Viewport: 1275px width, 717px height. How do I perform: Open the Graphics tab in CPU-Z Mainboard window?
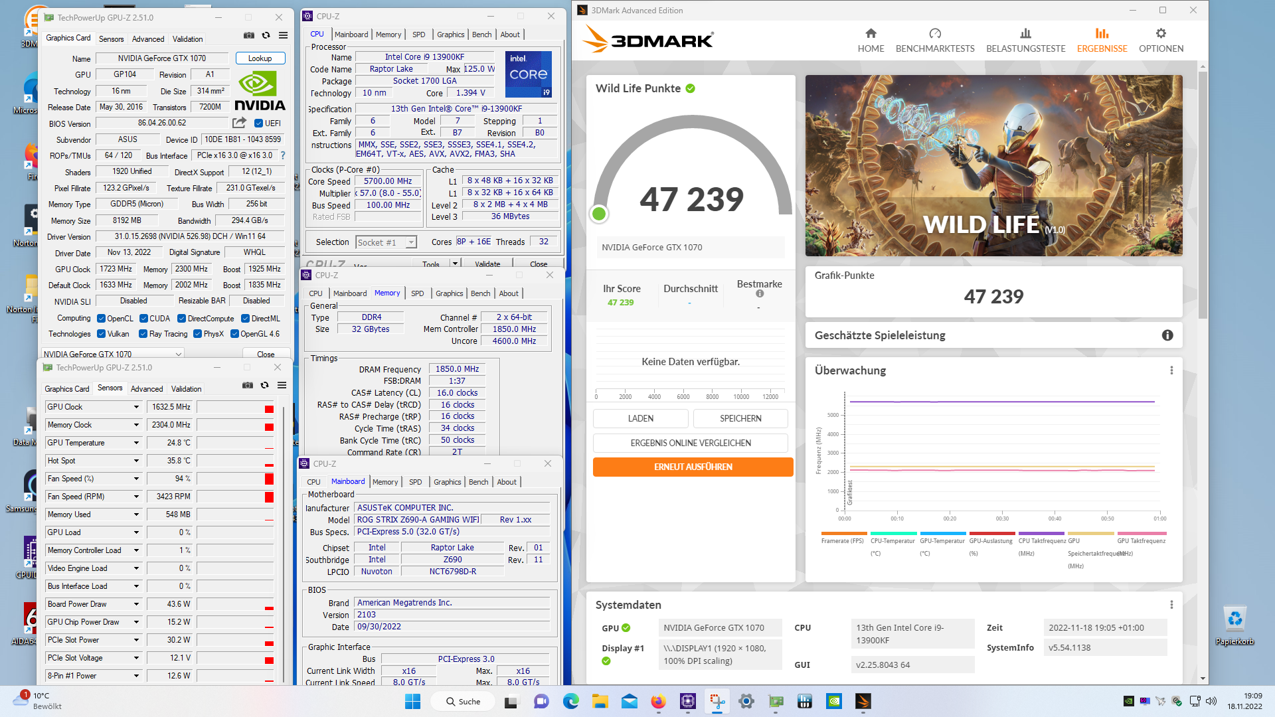click(x=448, y=482)
